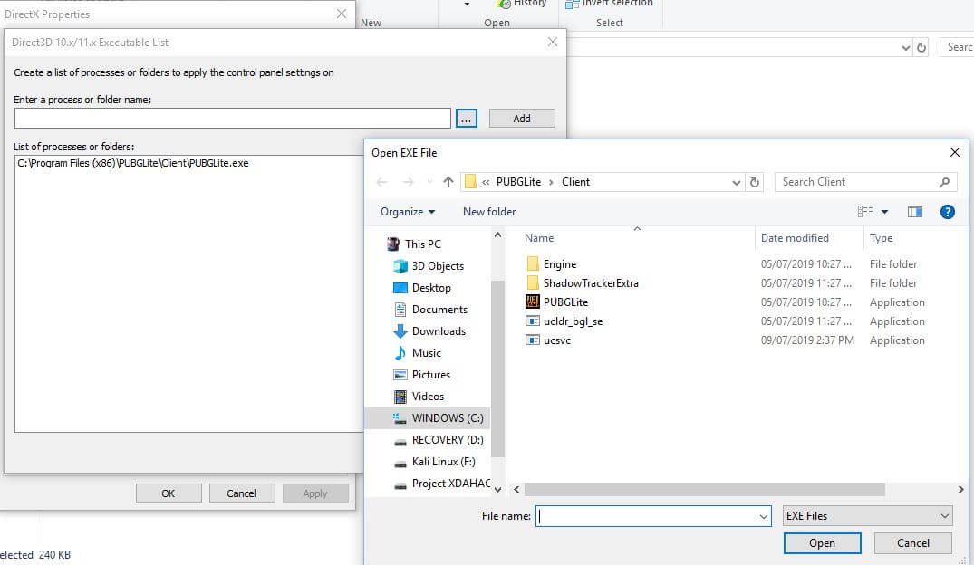974x565 pixels.
Task: Expand Explorer address bar dropdown behind dialog
Action: tap(905, 47)
